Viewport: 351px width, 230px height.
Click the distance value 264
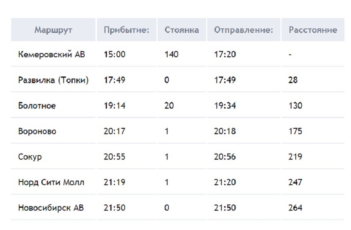click(x=295, y=208)
